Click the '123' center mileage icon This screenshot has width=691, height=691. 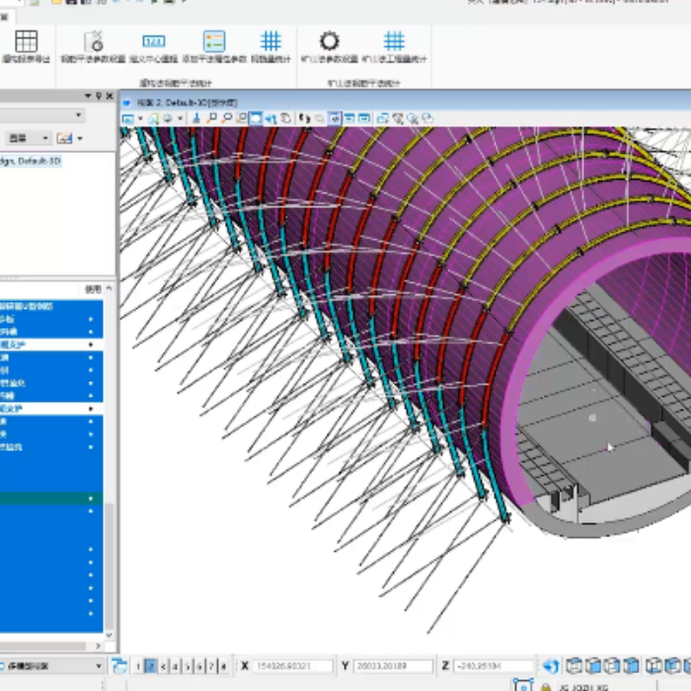153,41
